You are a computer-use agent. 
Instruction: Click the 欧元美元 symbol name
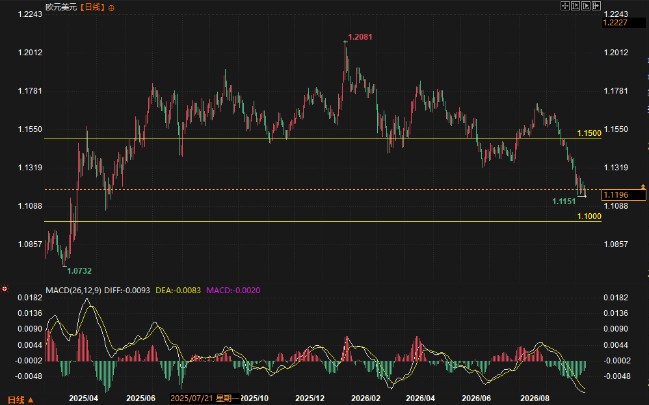click(x=61, y=7)
